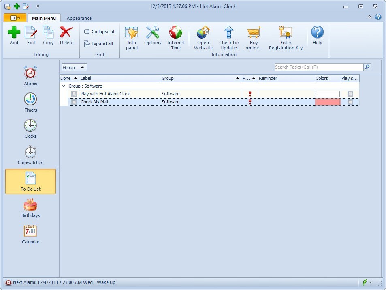
Task: Tick the Done checkbox for Check My Mail
Action: (x=74, y=102)
